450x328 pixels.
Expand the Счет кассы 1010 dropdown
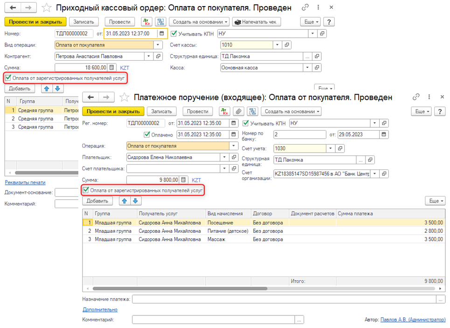coord(277,45)
